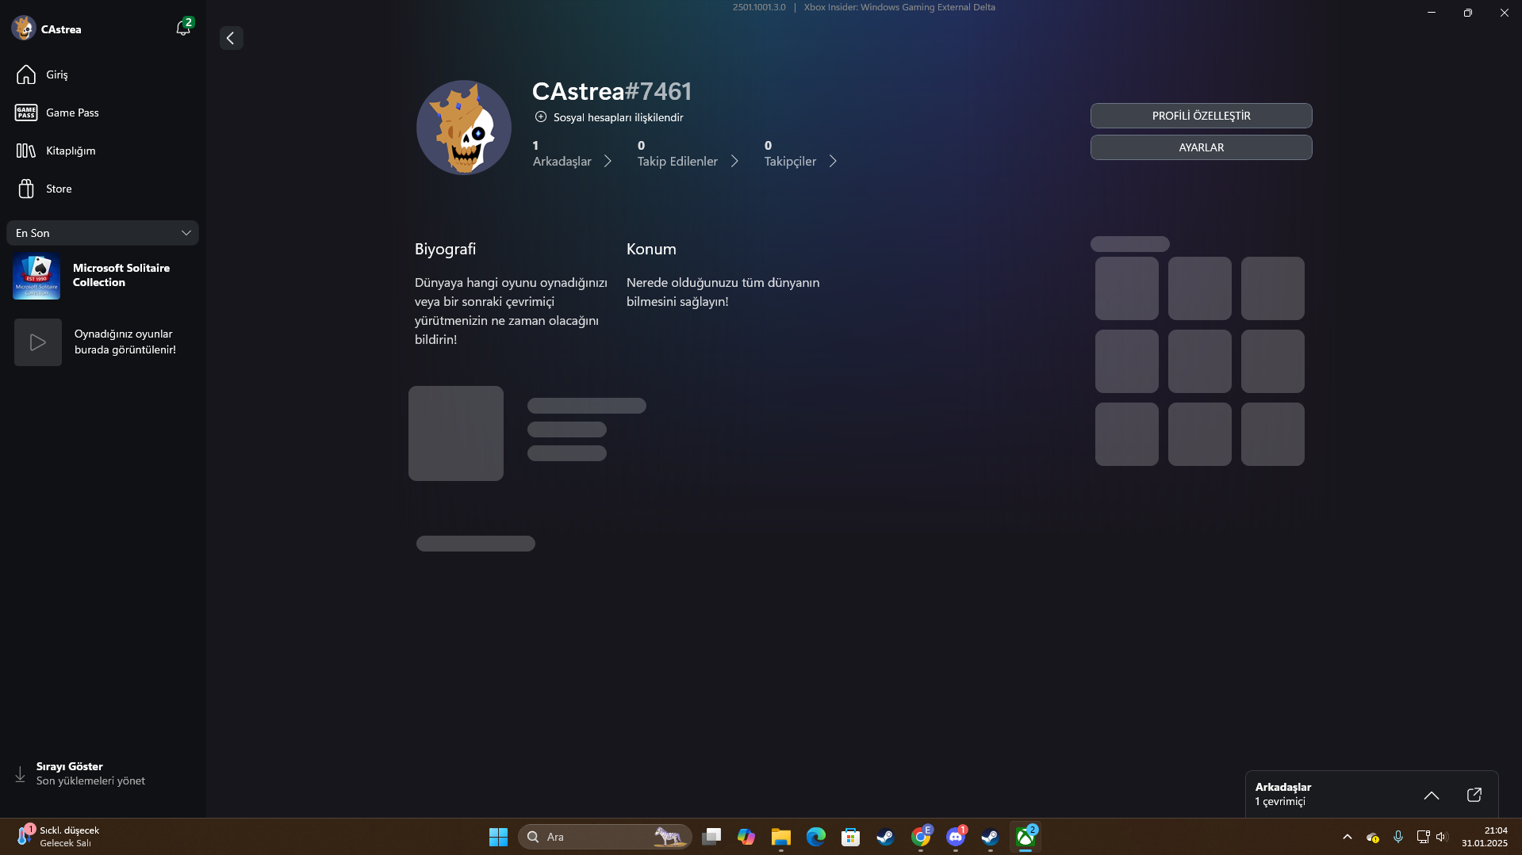This screenshot has width=1522, height=855.
Task: Expand Arkadaşlar with its chevron arrow
Action: click(608, 161)
